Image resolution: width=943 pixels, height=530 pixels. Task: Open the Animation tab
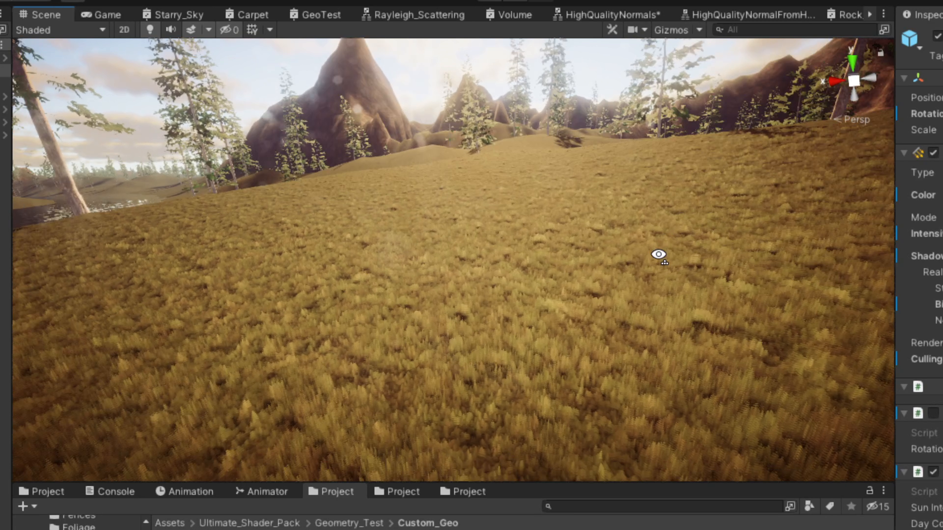(x=184, y=491)
